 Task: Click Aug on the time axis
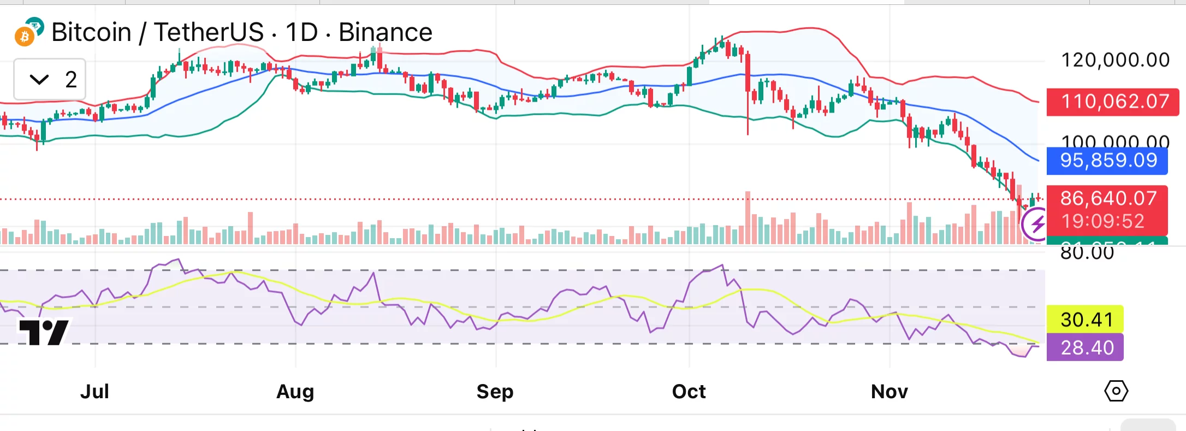295,392
